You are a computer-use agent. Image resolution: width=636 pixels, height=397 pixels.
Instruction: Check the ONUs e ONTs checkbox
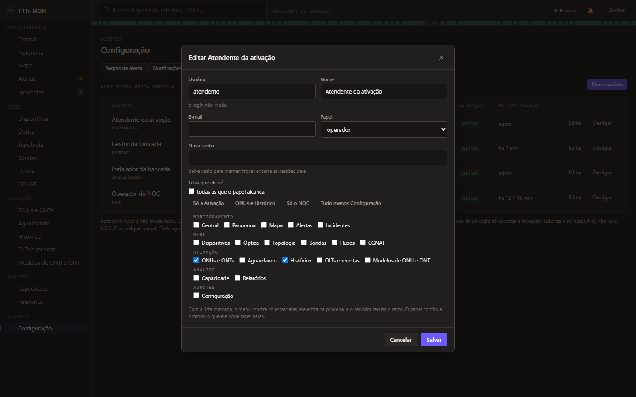(196, 260)
